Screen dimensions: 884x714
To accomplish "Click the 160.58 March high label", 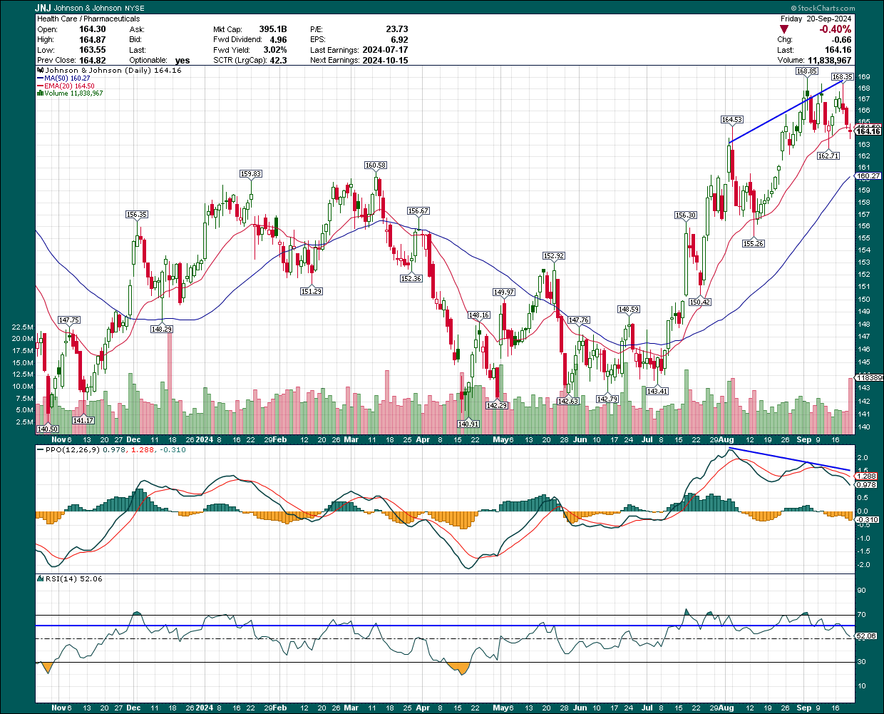I will point(376,165).
